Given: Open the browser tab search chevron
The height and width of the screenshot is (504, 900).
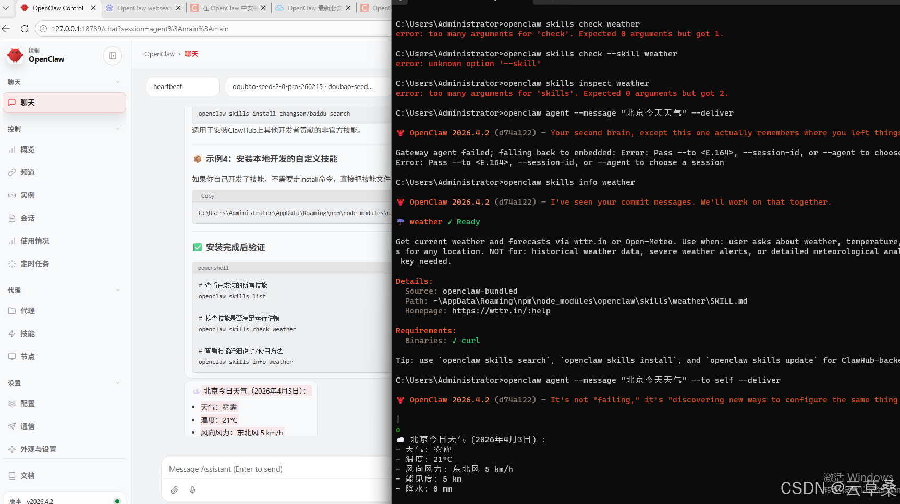Looking at the screenshot, I should [6, 8].
